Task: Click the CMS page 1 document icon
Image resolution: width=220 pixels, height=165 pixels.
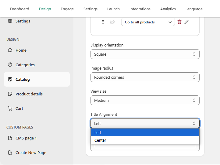Action: [x=10, y=138]
